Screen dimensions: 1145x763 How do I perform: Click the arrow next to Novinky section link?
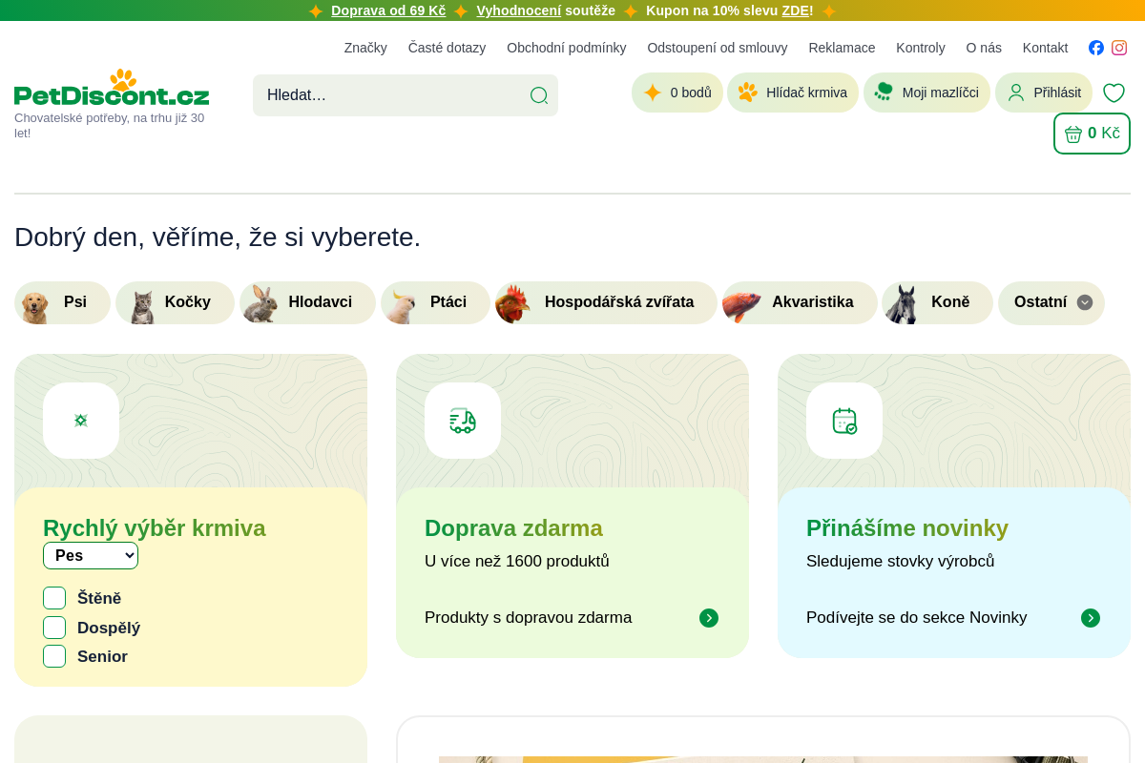[x=1091, y=618]
